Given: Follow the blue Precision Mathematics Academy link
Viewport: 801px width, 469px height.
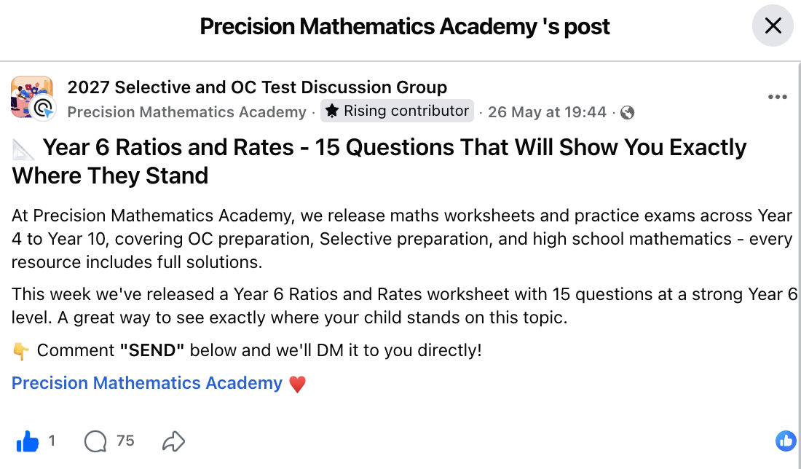Looking at the screenshot, I should (x=146, y=383).
